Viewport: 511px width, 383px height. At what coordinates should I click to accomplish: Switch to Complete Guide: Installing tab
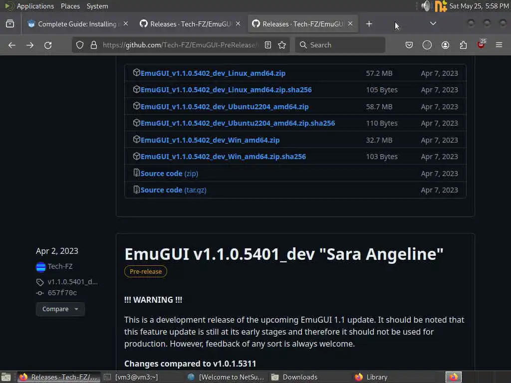[x=77, y=24]
